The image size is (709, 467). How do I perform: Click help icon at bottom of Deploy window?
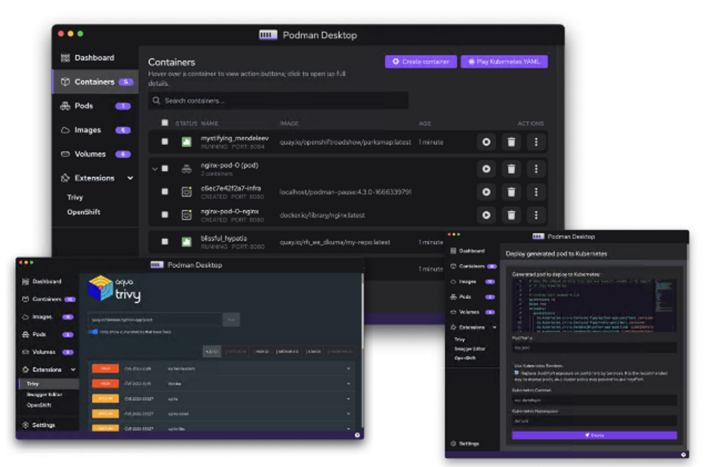tap(683, 454)
